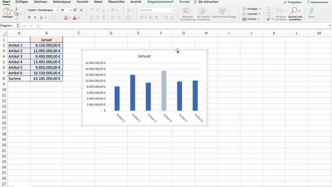This screenshot has height=187, width=332.
Task: Click the fx insert function icon
Action: [x=38, y=25]
